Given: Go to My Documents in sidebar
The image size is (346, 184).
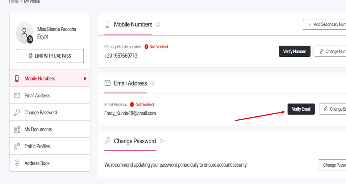Looking at the screenshot, I should [50, 130].
